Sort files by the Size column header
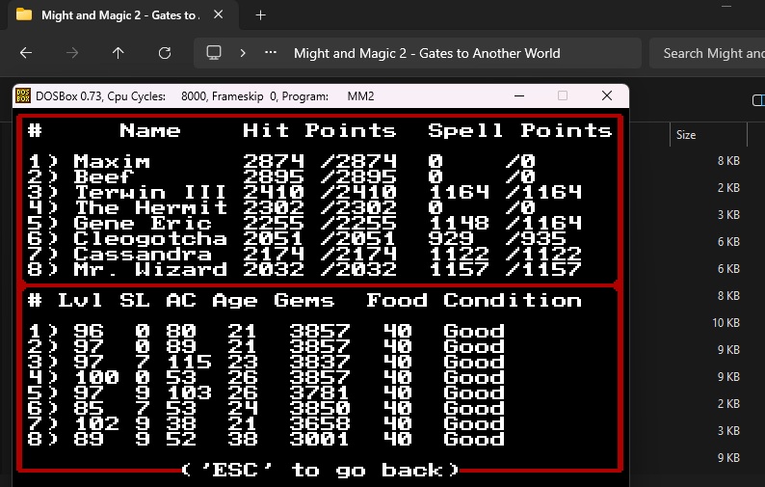Screen dimensions: 765x487 (686, 135)
